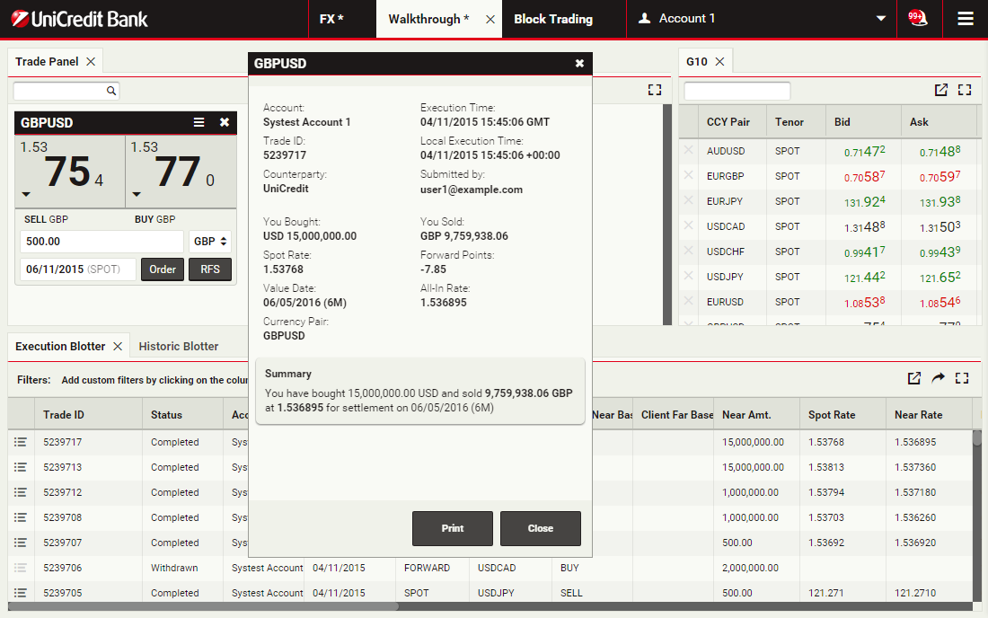Open the hamburger main menu
Screen dimensions: 988x618
966,19
